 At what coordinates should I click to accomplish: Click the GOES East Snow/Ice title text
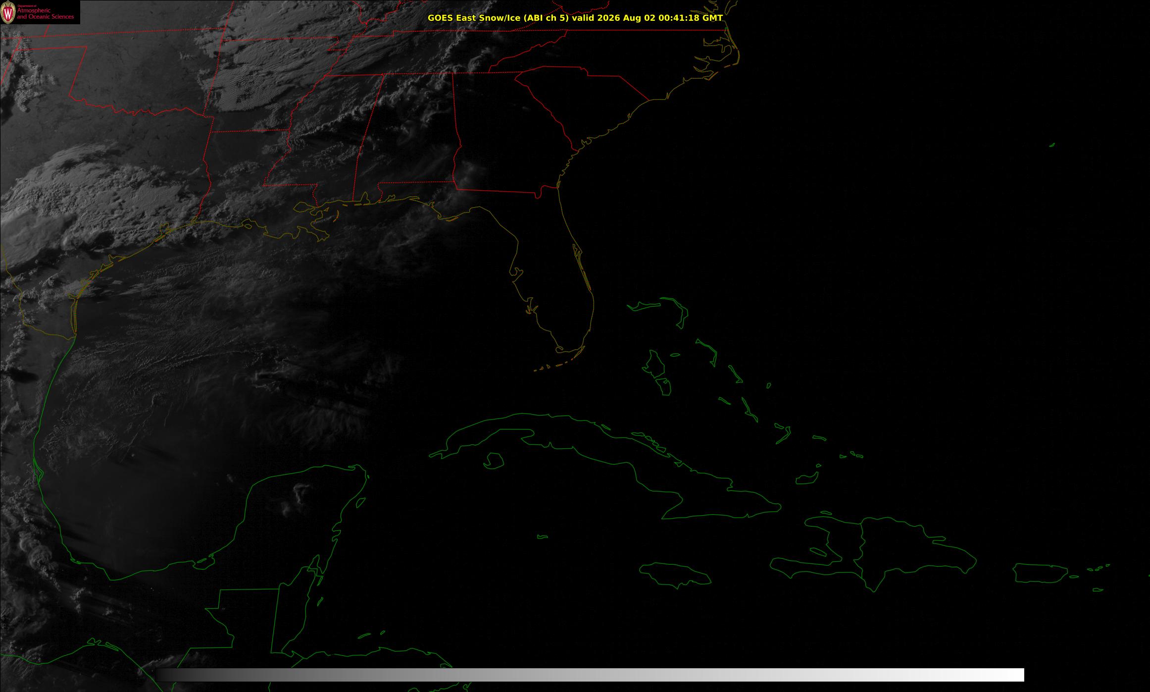coord(575,18)
